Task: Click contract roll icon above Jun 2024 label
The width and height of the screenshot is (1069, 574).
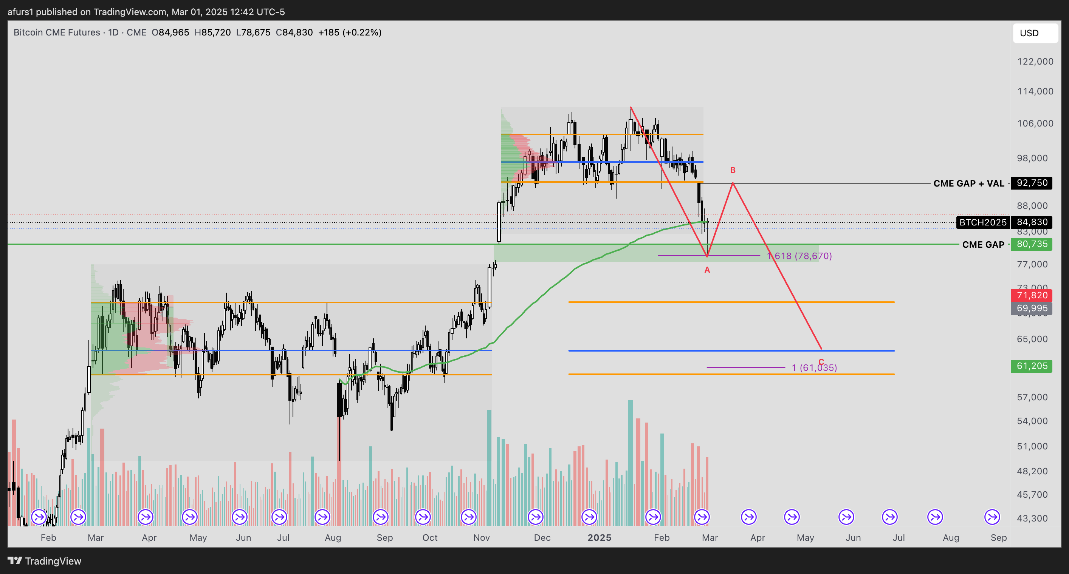Action: coord(240,517)
